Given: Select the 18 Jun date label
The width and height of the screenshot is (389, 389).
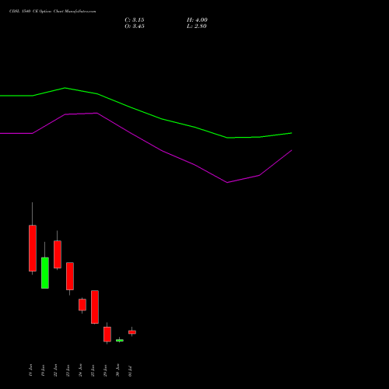Looking at the screenshot, I should [x=30, y=370].
